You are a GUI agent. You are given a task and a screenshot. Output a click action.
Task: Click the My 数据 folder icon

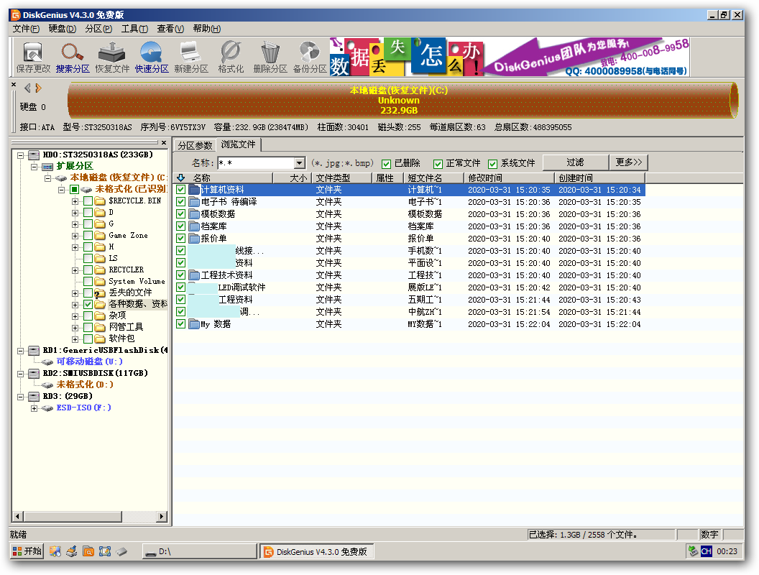click(194, 324)
